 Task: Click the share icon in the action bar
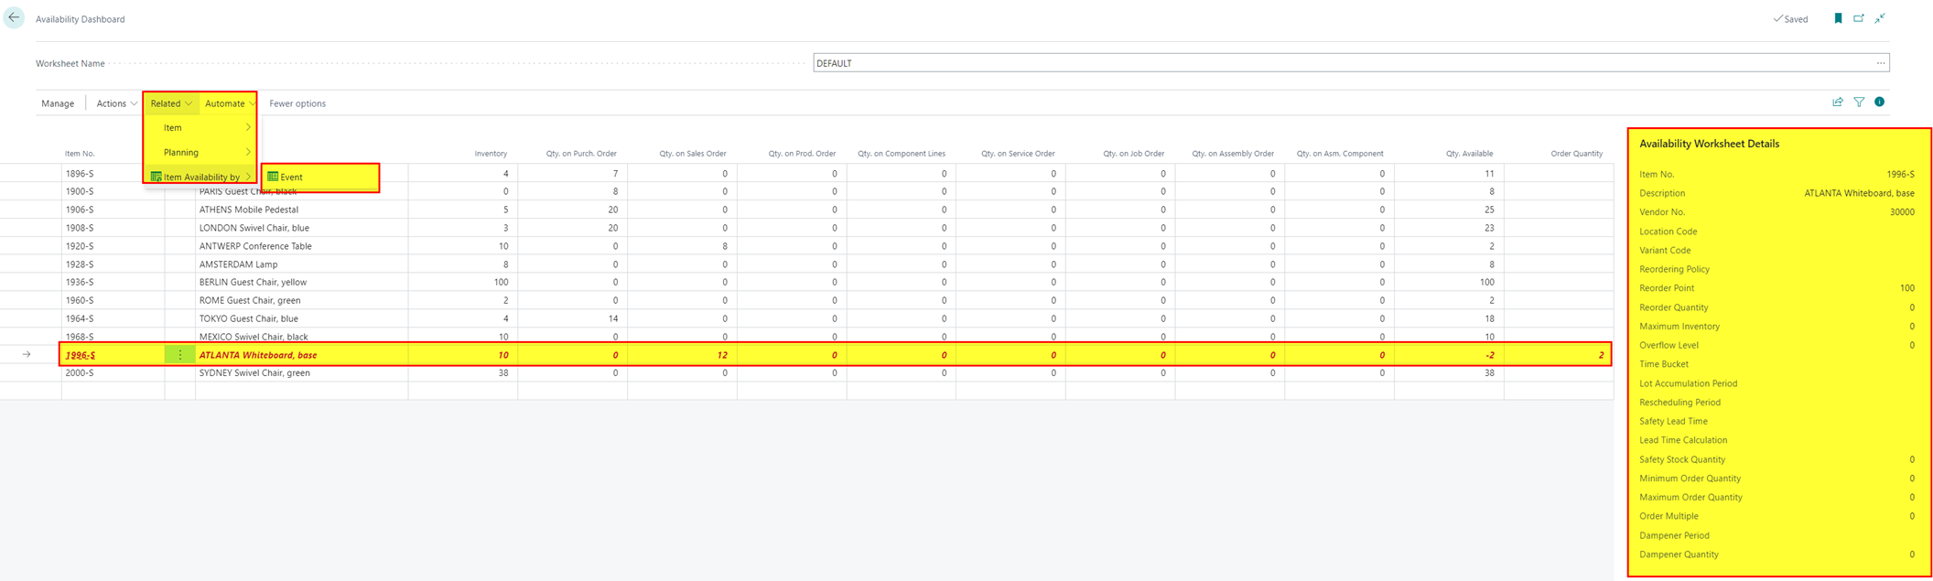(1838, 102)
